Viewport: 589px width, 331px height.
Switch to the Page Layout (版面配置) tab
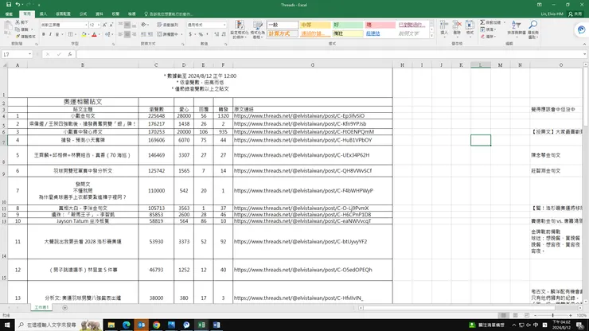pos(63,14)
